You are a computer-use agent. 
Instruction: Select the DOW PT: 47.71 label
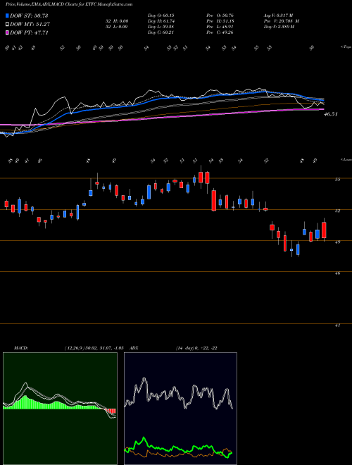coord(29,32)
